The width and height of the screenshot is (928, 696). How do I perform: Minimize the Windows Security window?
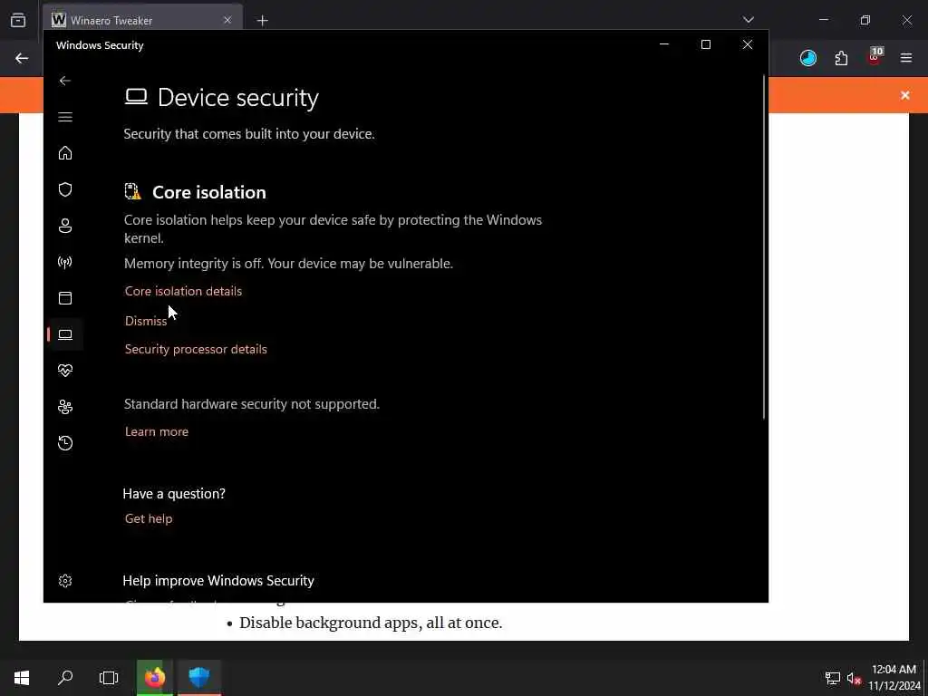tap(664, 44)
